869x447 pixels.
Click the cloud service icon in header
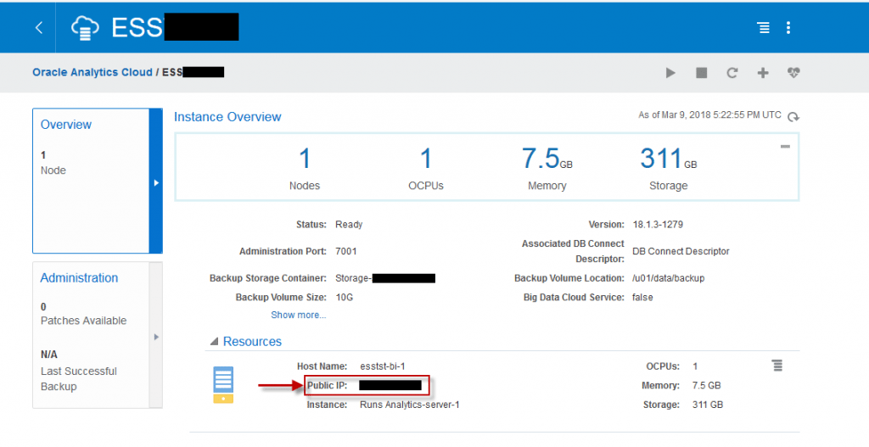(86, 27)
